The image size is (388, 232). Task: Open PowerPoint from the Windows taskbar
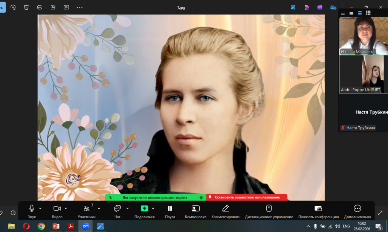click(x=56, y=226)
